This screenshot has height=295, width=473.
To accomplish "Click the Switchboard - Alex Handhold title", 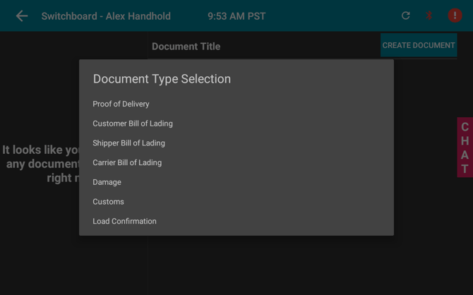I will tap(106, 16).
